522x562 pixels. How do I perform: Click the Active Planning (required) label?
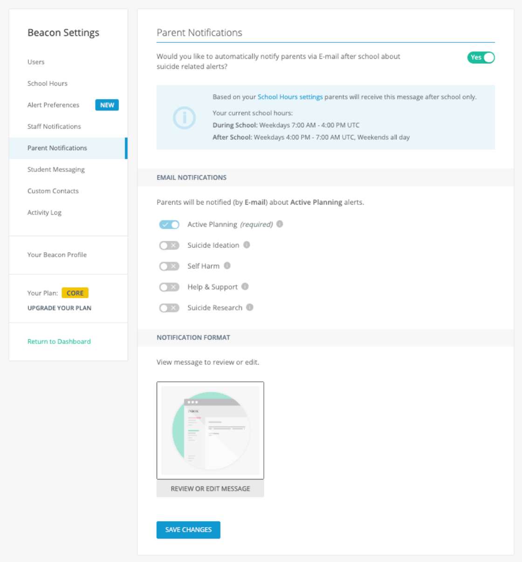coord(230,225)
